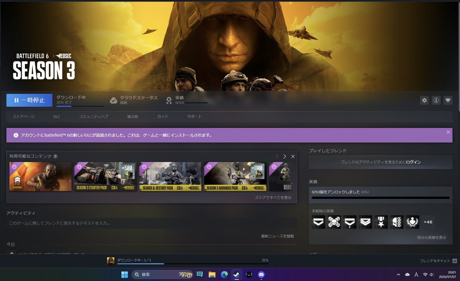
Task: Click the activity text input field
Action: click(152, 223)
